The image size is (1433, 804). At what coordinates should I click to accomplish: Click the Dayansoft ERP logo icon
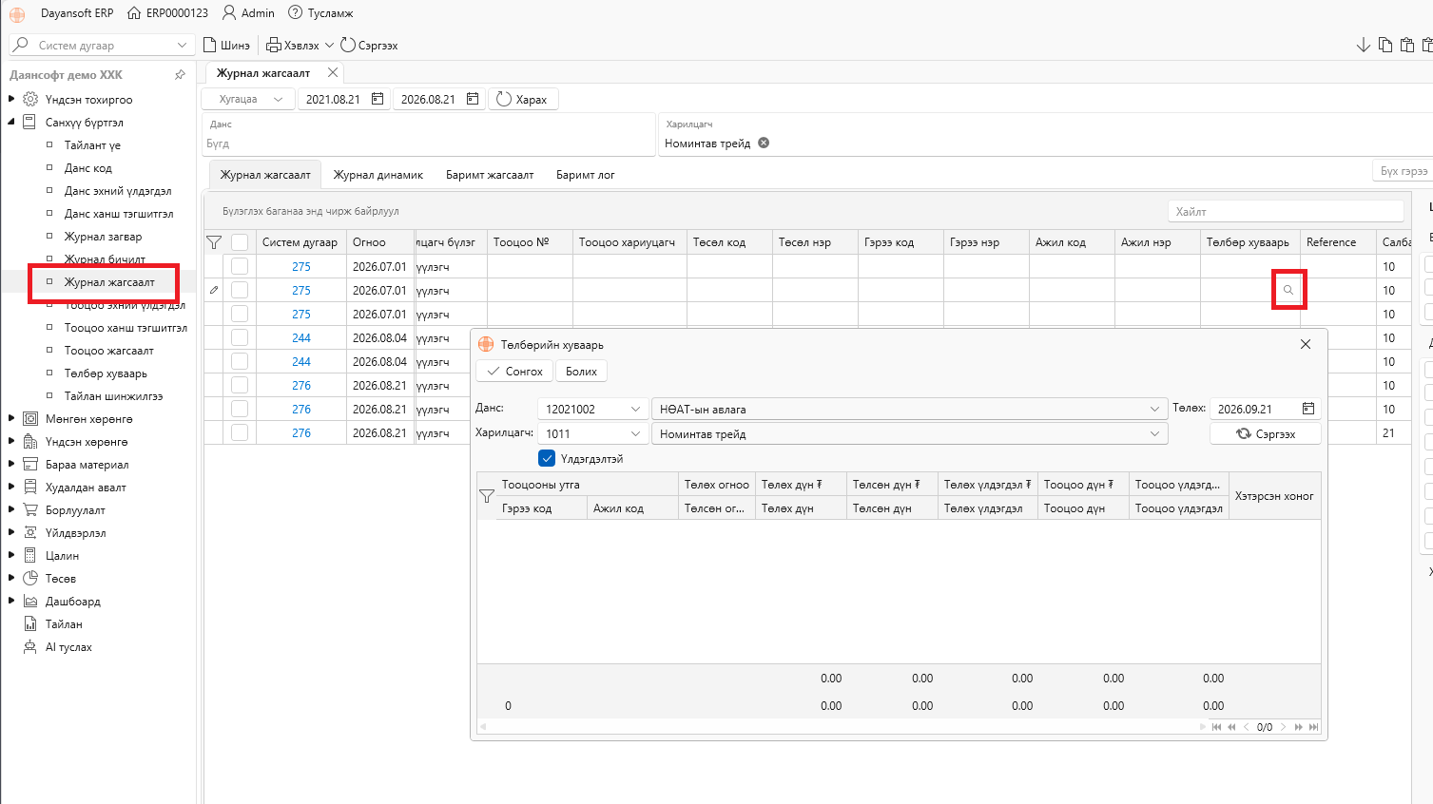(x=17, y=13)
